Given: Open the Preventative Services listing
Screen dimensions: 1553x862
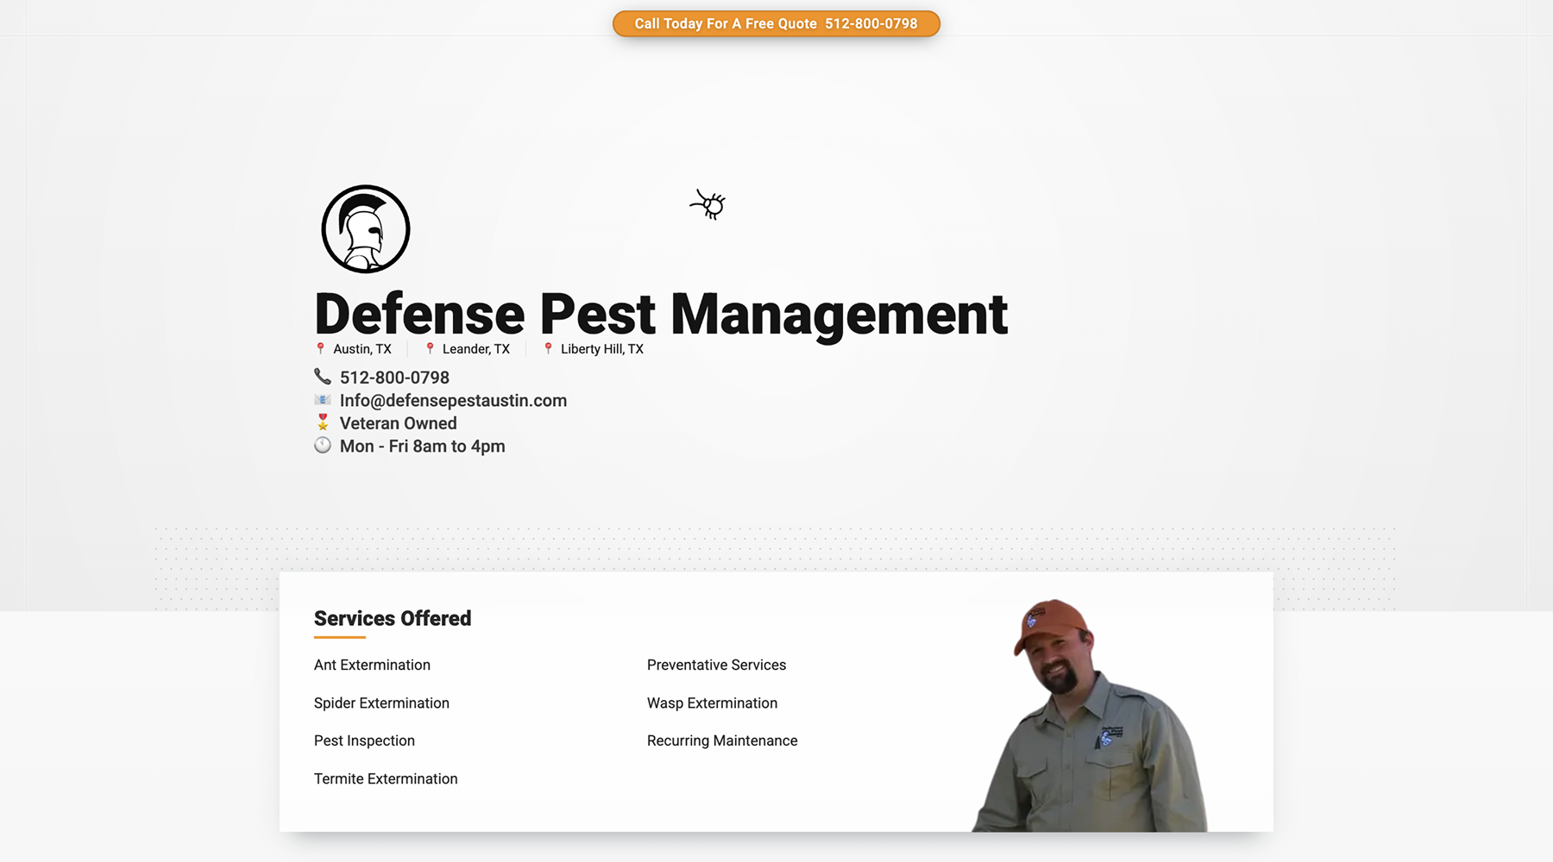Looking at the screenshot, I should [716, 665].
